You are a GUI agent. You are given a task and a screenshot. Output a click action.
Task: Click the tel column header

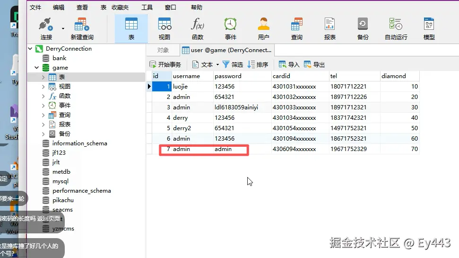point(355,76)
